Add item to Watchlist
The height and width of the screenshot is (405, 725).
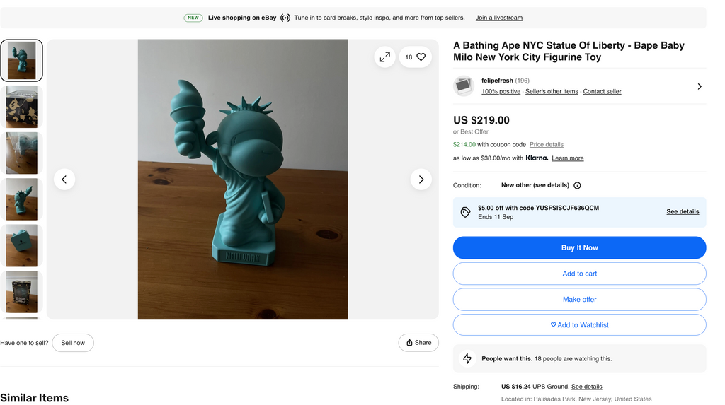click(x=579, y=325)
